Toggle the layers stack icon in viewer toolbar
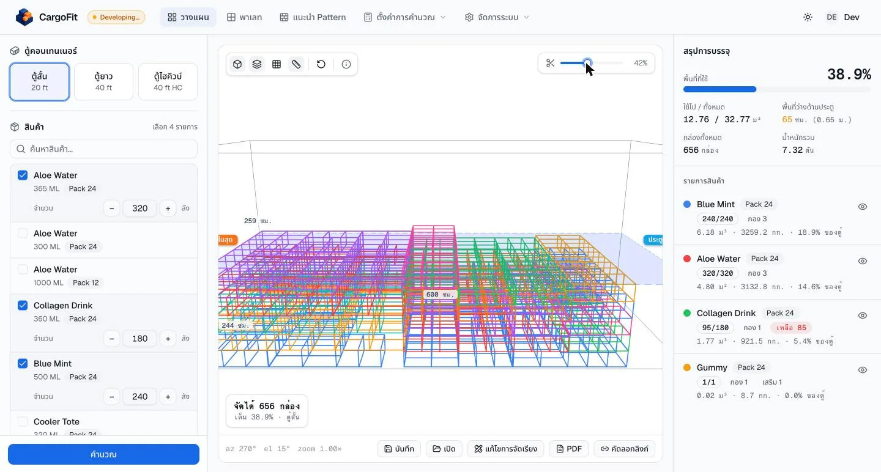The width and height of the screenshot is (881, 472). tap(257, 64)
